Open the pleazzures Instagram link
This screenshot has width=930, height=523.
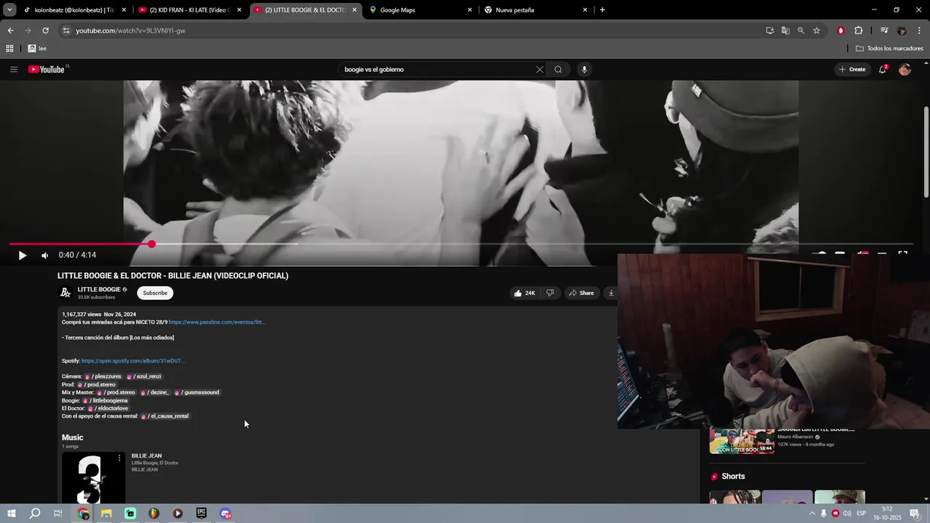click(x=104, y=376)
